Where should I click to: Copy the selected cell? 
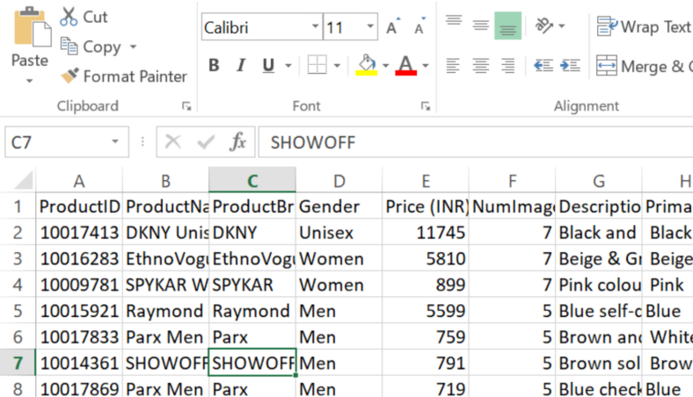click(91, 47)
